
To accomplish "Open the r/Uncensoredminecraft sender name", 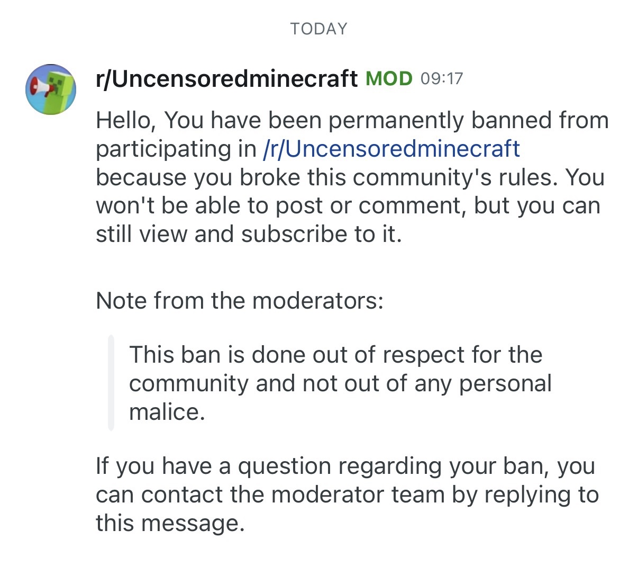I will coord(226,79).
